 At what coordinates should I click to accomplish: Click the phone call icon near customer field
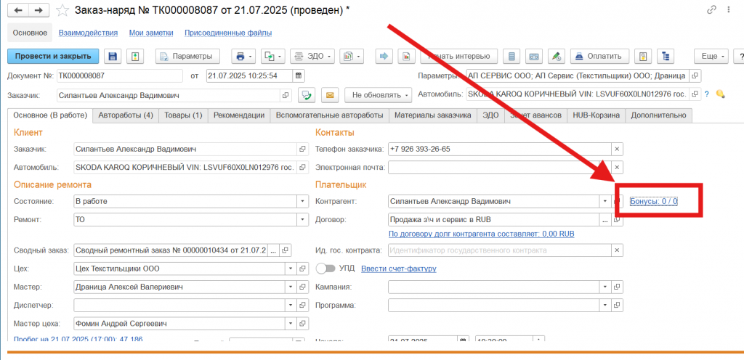tap(307, 95)
